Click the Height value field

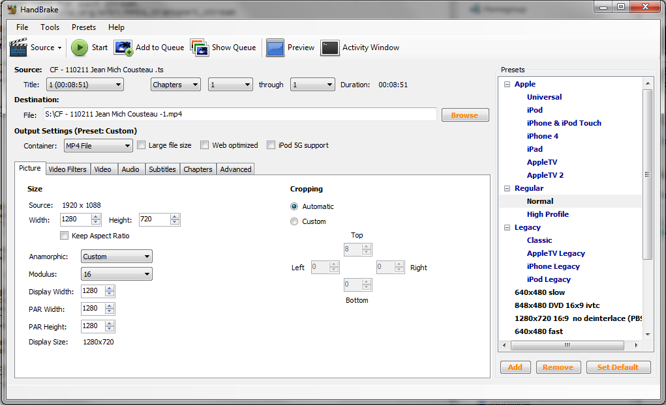coord(154,219)
